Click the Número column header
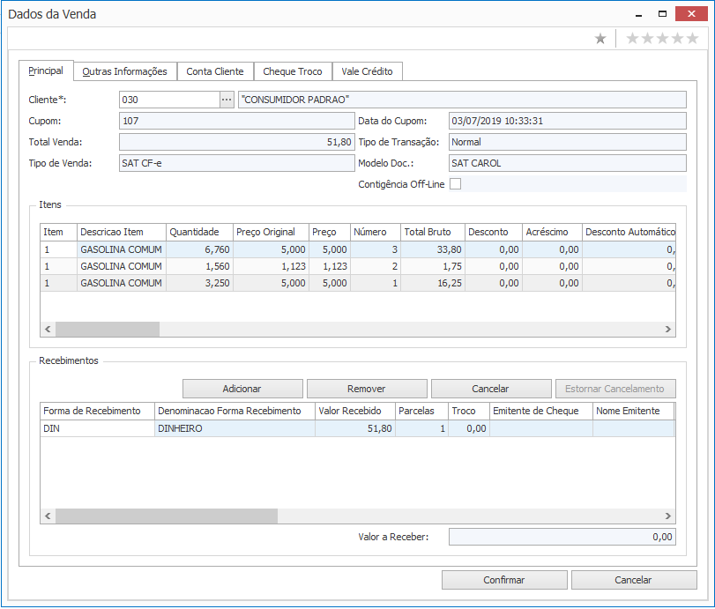Screen dimensions: 715x609 point(376,232)
